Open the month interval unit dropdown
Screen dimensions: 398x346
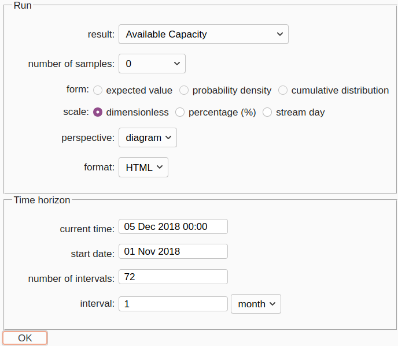pyautogui.click(x=256, y=304)
